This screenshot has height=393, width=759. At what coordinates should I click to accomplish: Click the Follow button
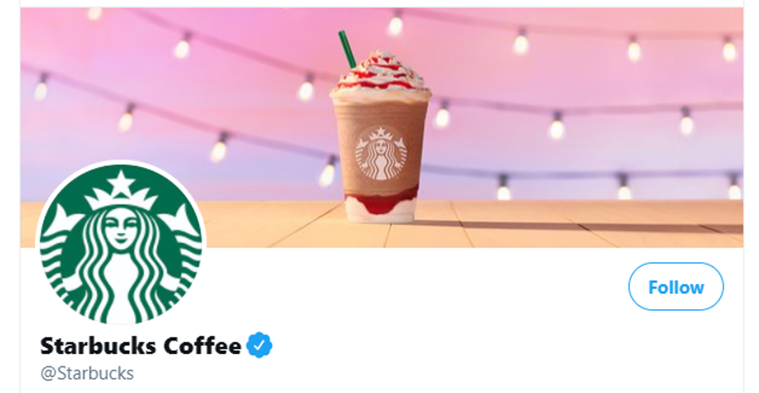click(676, 286)
